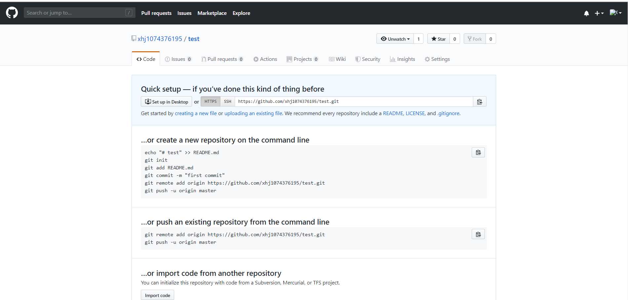Image resolution: width=628 pixels, height=300 pixels.
Task: Click the 'echo "# test" >> README.md' line
Action: pyautogui.click(x=182, y=152)
